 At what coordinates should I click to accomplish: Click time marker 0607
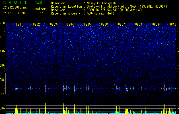122,25
